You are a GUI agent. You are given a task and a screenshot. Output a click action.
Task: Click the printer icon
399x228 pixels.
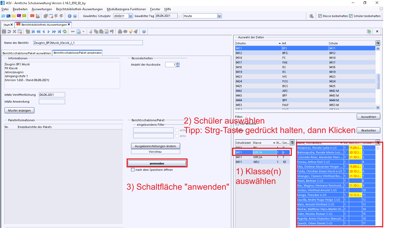[x=120, y=31]
